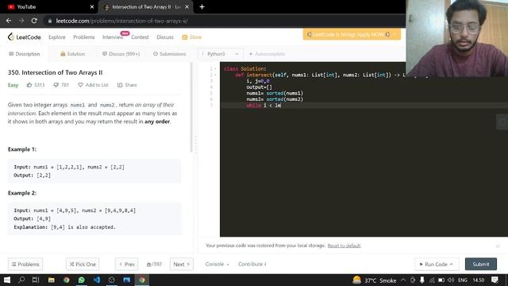The width and height of the screenshot is (508, 286).
Task: Open the LeetCode Store
Action: pos(192,37)
